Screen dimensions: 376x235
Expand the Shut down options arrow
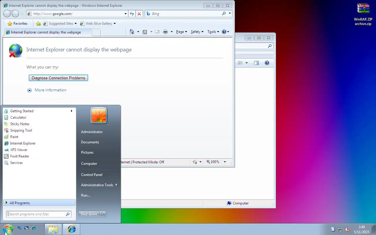pos(103,214)
